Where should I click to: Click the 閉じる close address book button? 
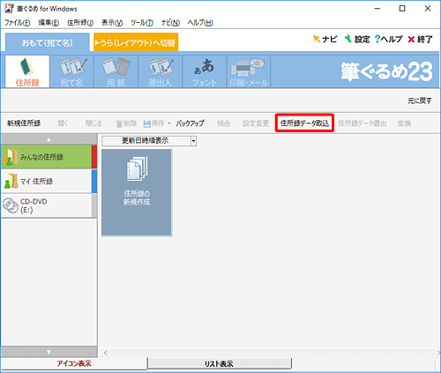coord(93,123)
